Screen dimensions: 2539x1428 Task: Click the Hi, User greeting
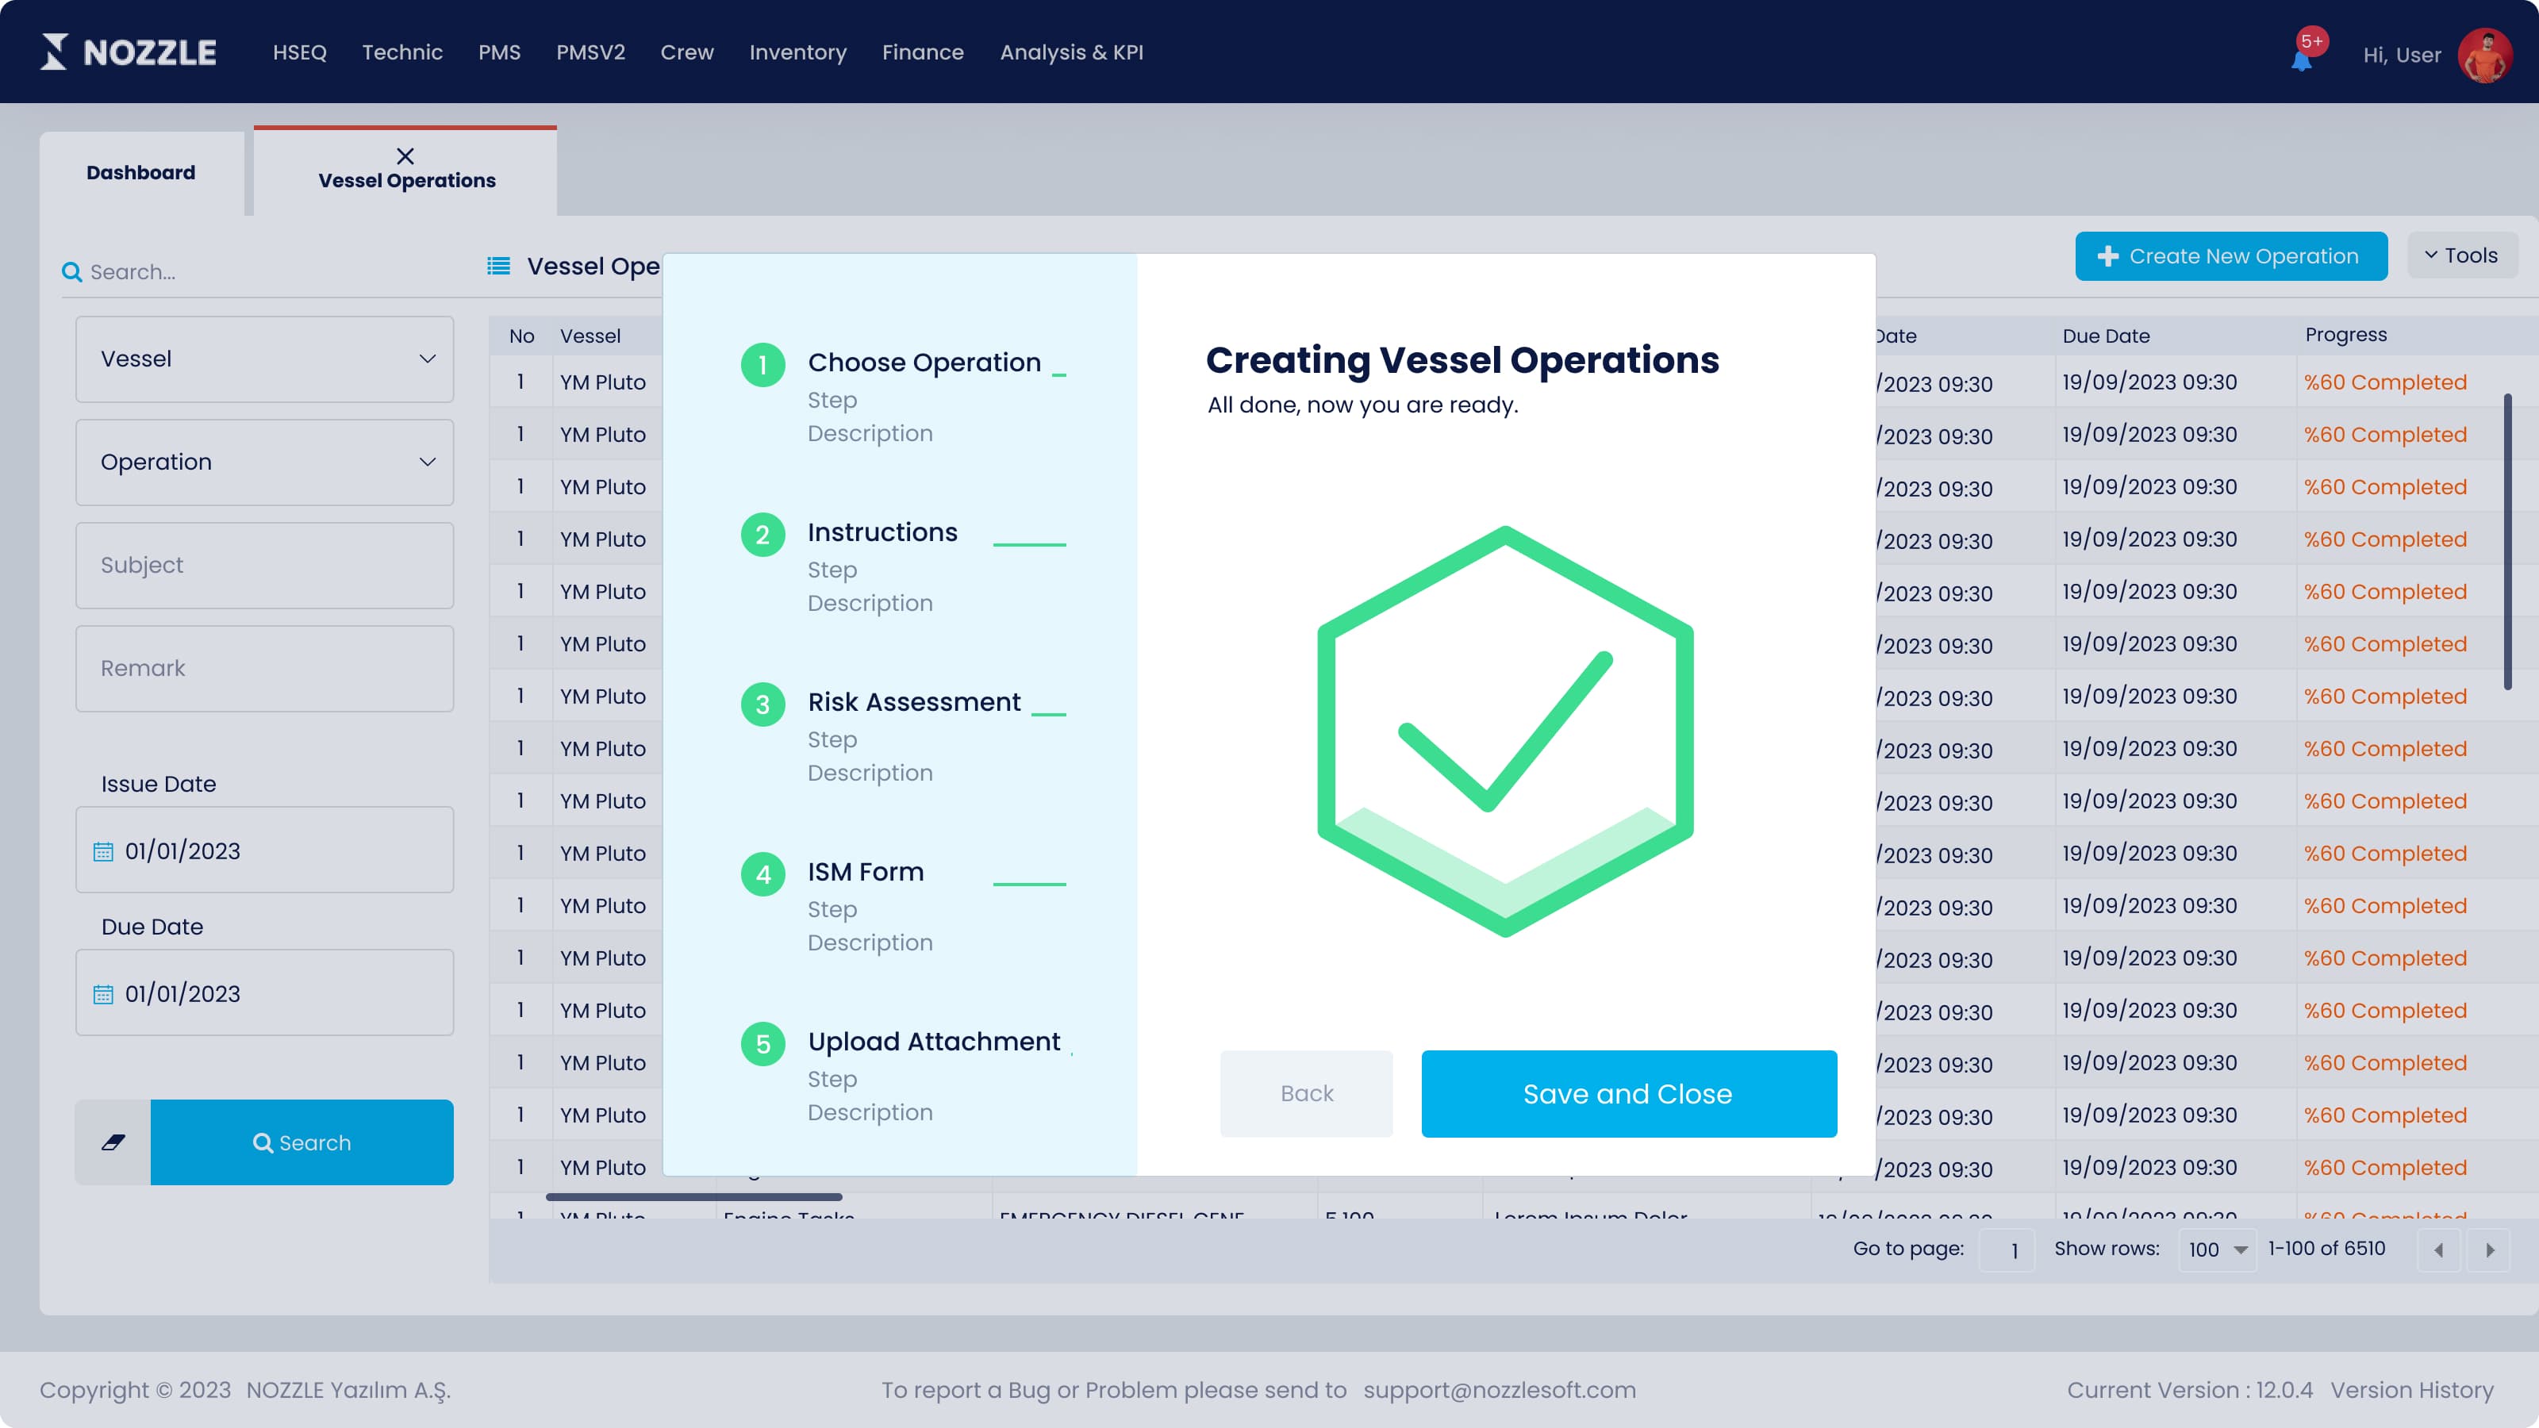pyautogui.click(x=2402, y=56)
